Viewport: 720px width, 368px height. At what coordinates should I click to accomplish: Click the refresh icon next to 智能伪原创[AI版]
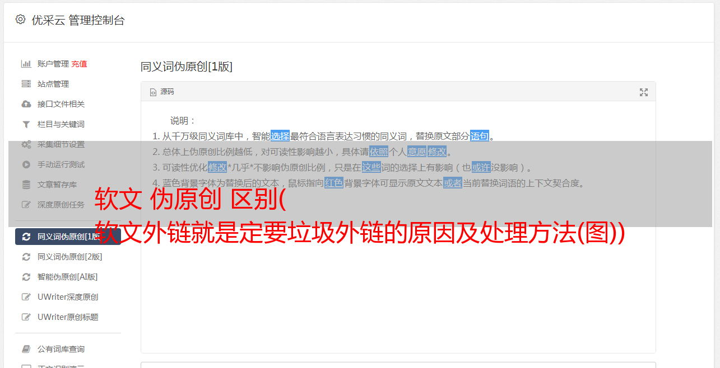pyautogui.click(x=26, y=277)
